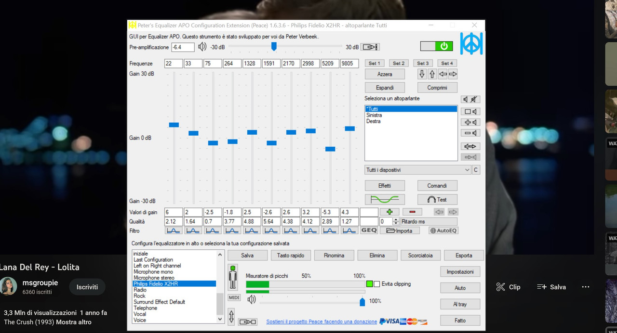The image size is (617, 333).
Task: Click the 1328 frequency input field
Action: (252, 64)
